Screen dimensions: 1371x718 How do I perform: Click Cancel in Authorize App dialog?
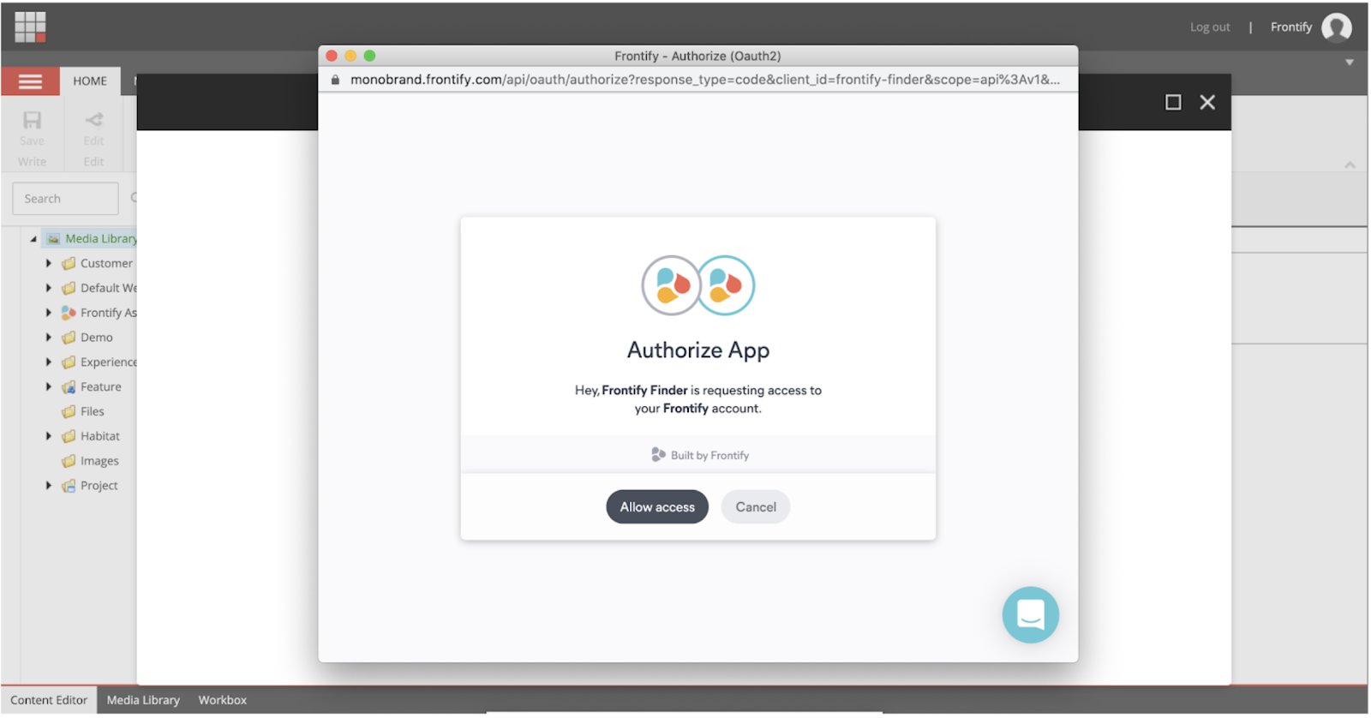[756, 507]
